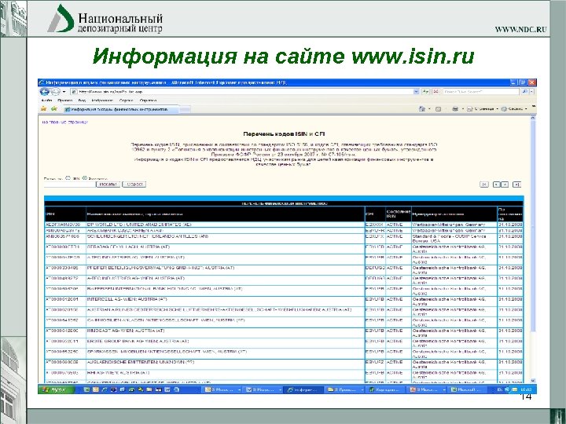The height and width of the screenshot is (424, 566).
Task: Click the Live Search box in toolbar
Action: click(481, 92)
